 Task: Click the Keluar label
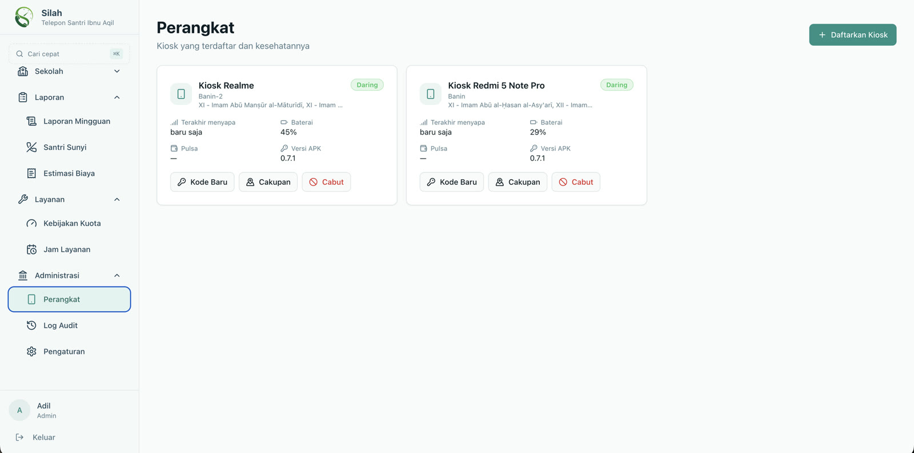click(x=44, y=438)
